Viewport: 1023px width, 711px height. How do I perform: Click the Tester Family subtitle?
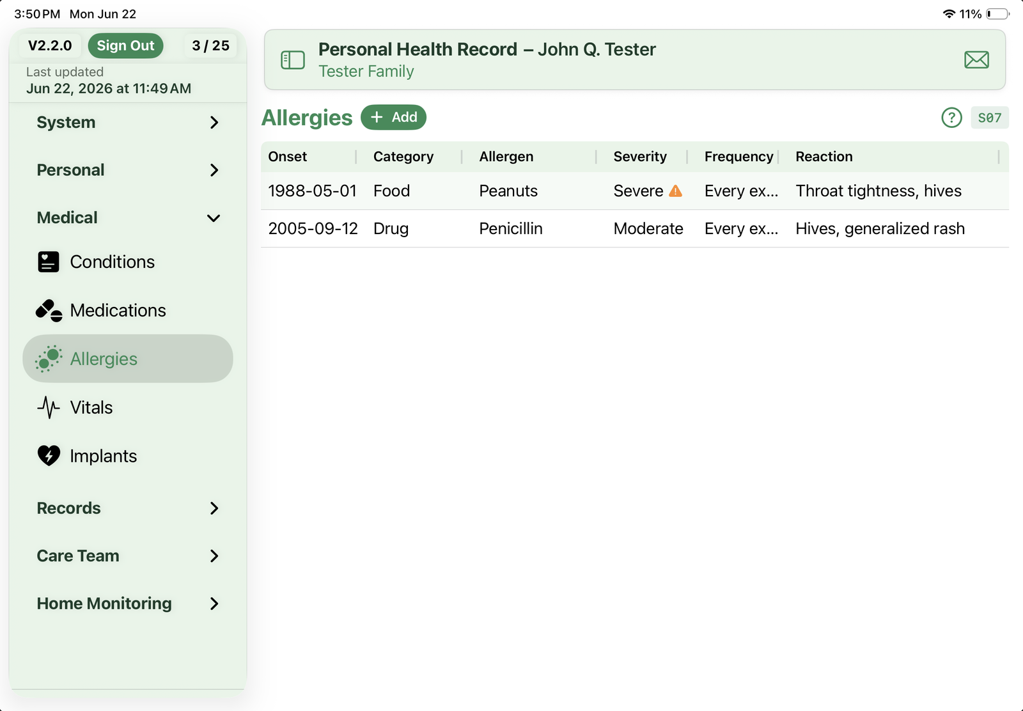(x=366, y=72)
